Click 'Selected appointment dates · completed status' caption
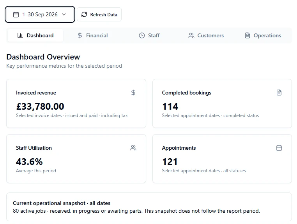 [x=210, y=115]
